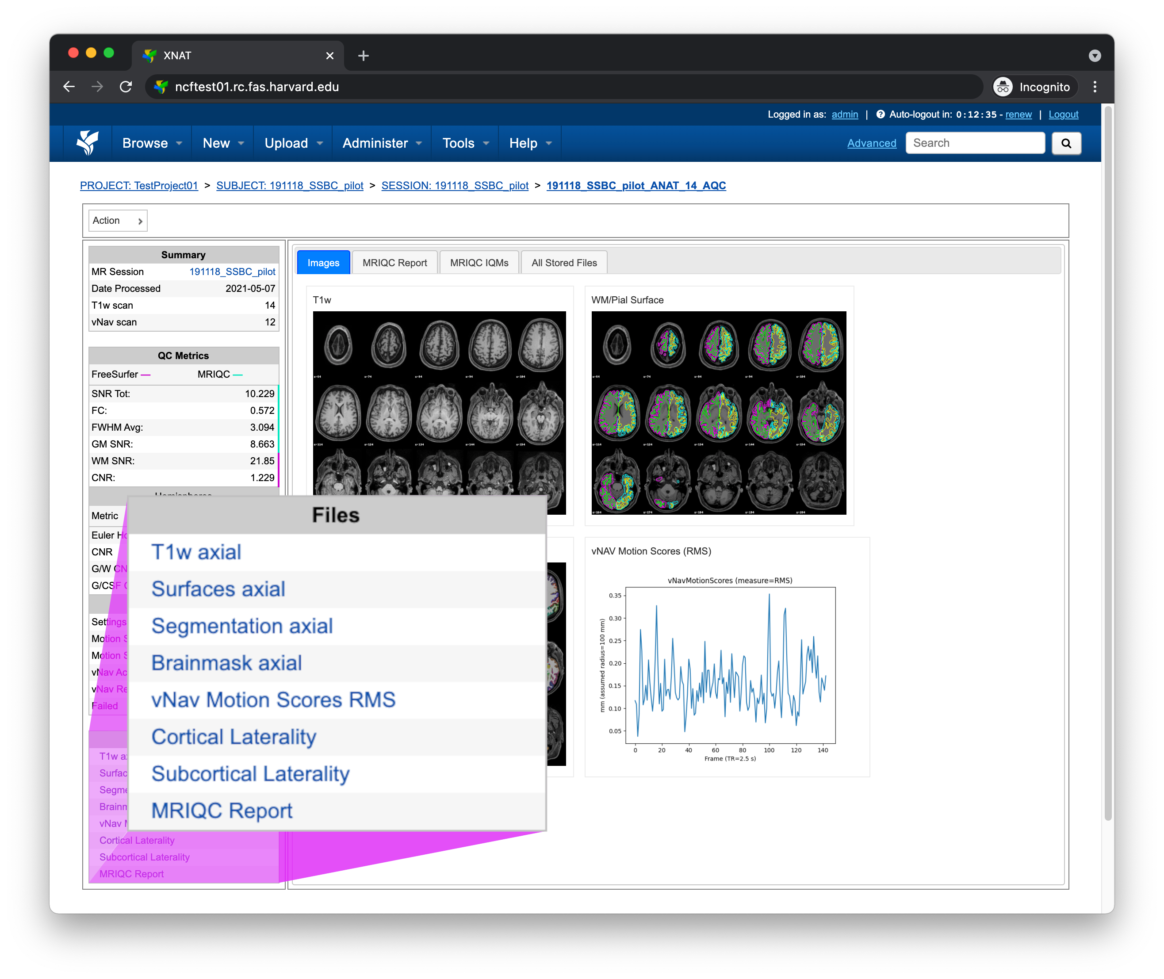Open a new browser tab
Viewport: 1164px width, 979px height.
click(x=364, y=56)
